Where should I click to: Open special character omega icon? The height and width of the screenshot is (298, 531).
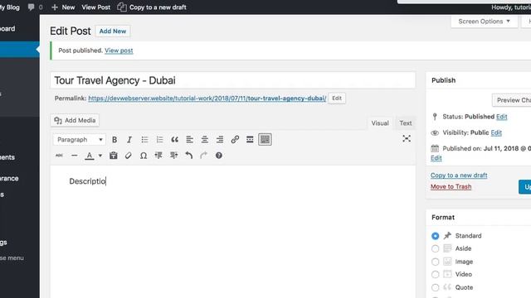pos(144,156)
